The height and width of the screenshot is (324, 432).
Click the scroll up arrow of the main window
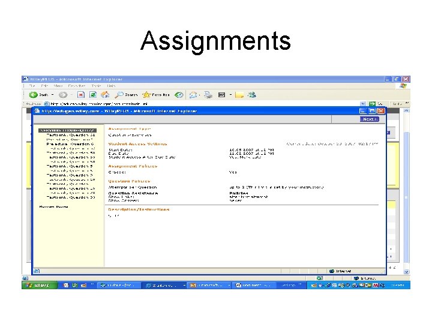coord(406,110)
